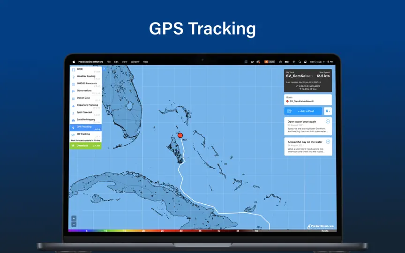Open the PredictWind Offshore app menu
405x253 pixels.
point(90,62)
